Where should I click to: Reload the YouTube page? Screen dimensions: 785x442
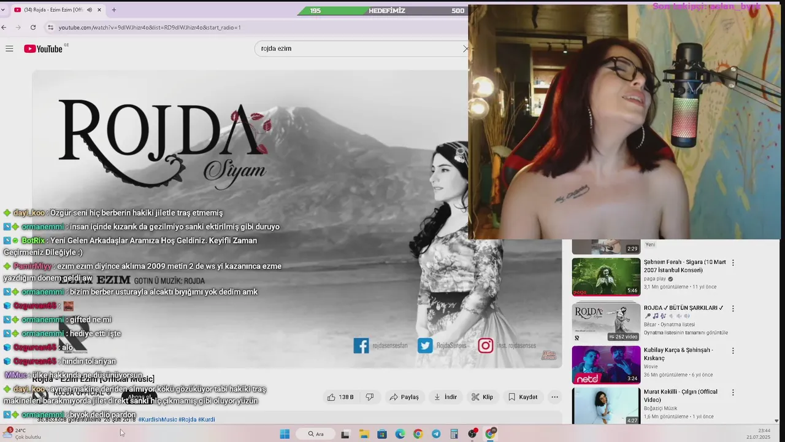[x=33, y=27]
